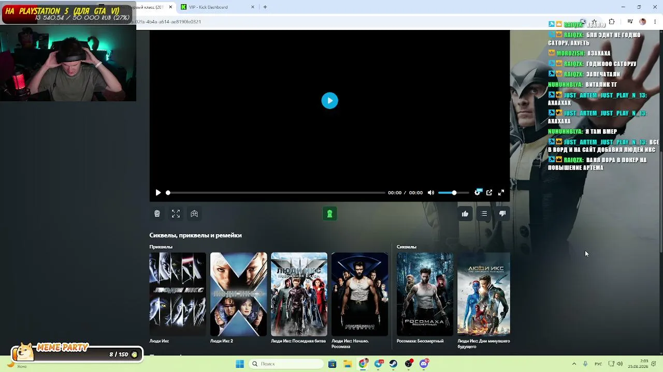
Task: Open the browser extensions puzzle icon
Action: [x=612, y=22]
